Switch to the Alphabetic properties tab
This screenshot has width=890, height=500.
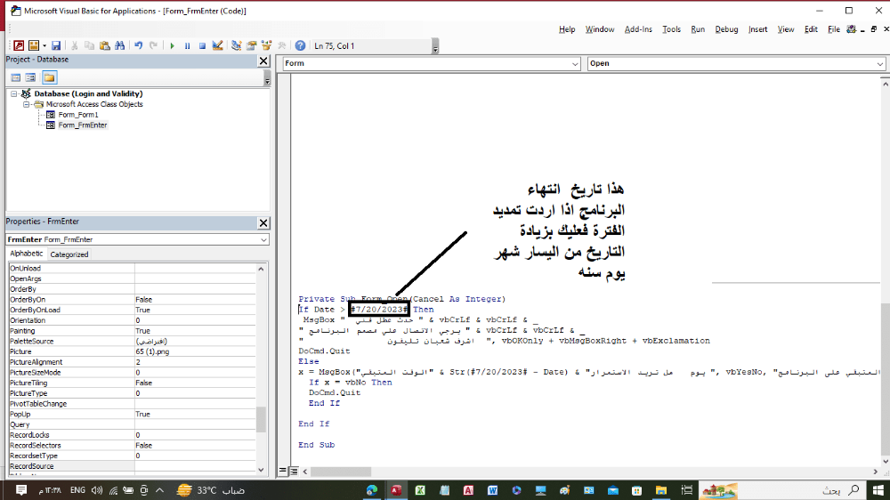click(26, 254)
